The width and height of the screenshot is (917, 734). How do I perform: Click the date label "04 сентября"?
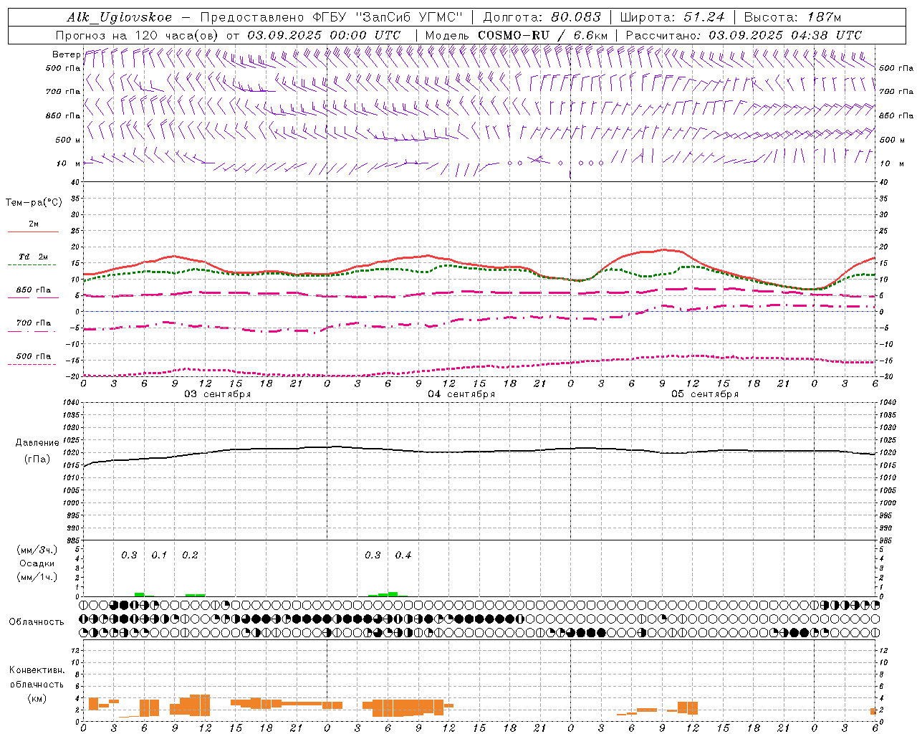tap(461, 394)
